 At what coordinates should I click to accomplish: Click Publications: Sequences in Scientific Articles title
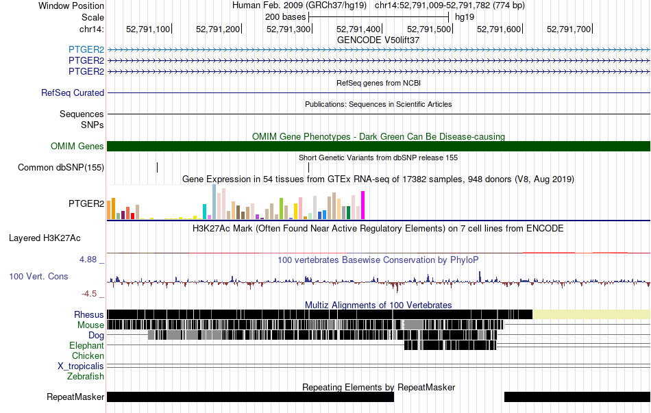click(378, 104)
